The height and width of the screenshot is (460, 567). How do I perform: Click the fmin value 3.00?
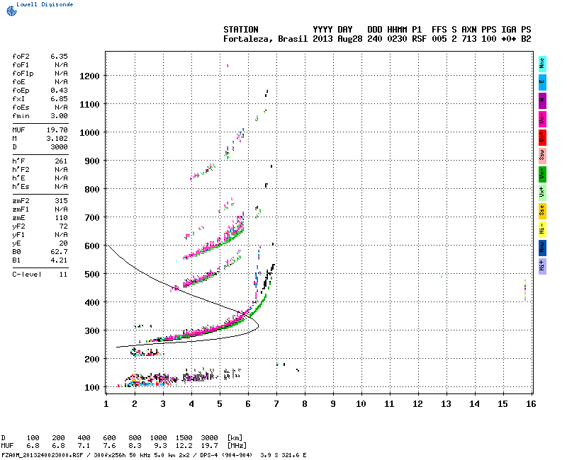[x=59, y=116]
